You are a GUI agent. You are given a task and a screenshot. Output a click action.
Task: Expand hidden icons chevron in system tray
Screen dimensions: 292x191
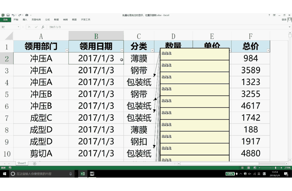241,174
